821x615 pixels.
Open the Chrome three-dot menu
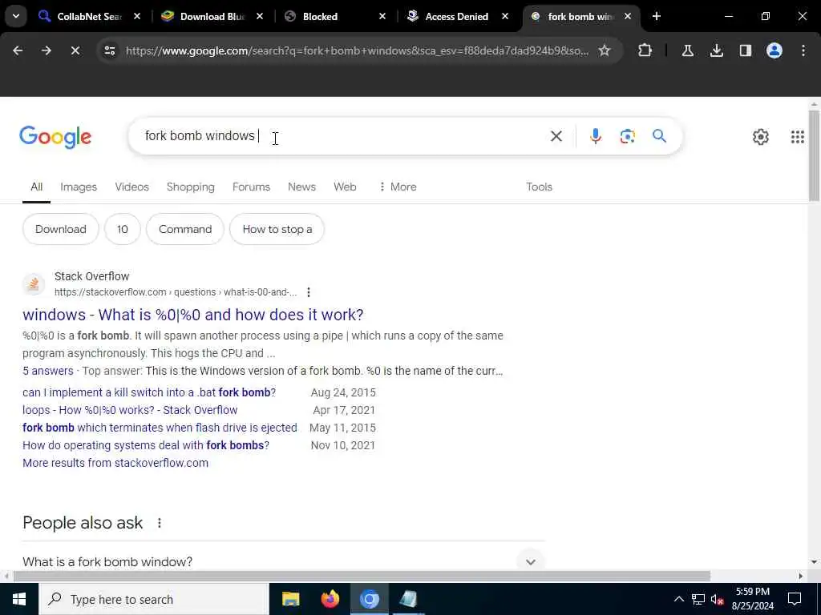tap(803, 50)
